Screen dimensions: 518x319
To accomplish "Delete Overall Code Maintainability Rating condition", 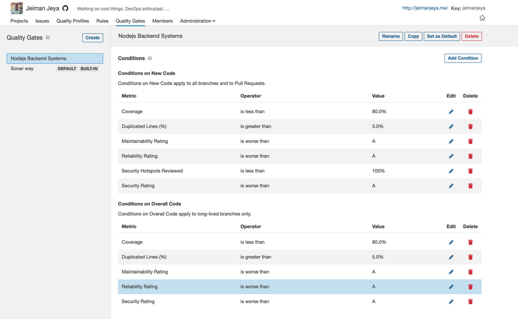I will (x=470, y=272).
